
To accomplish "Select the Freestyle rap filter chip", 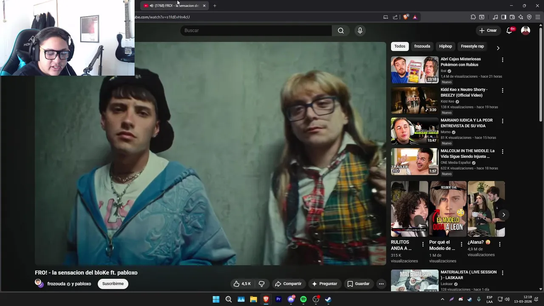I will click(x=472, y=46).
